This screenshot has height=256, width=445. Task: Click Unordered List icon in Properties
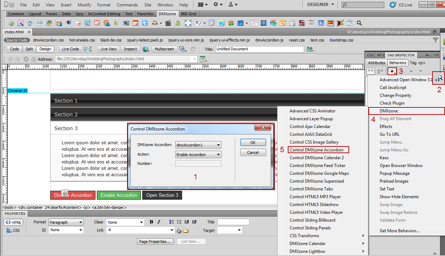pos(171,222)
